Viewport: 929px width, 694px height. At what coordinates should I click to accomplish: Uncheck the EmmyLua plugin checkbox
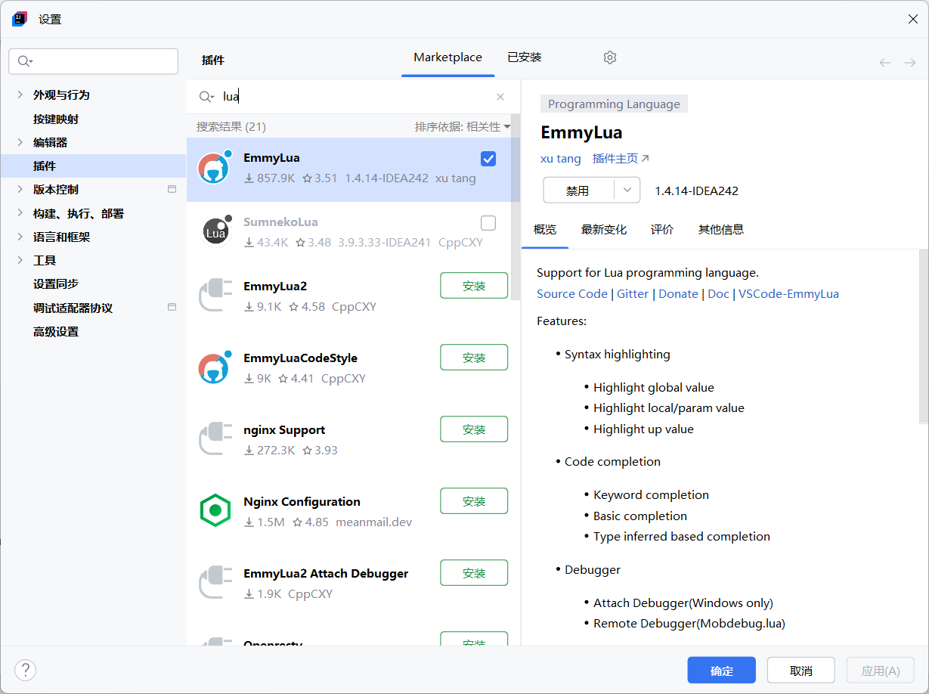click(x=488, y=159)
